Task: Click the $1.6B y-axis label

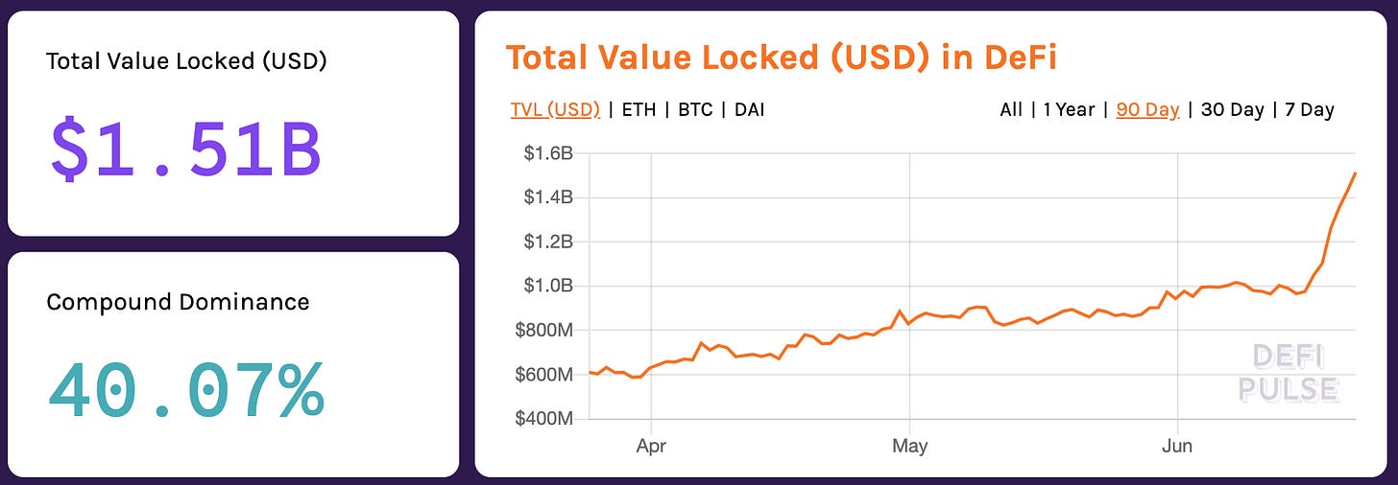Action: (547, 153)
